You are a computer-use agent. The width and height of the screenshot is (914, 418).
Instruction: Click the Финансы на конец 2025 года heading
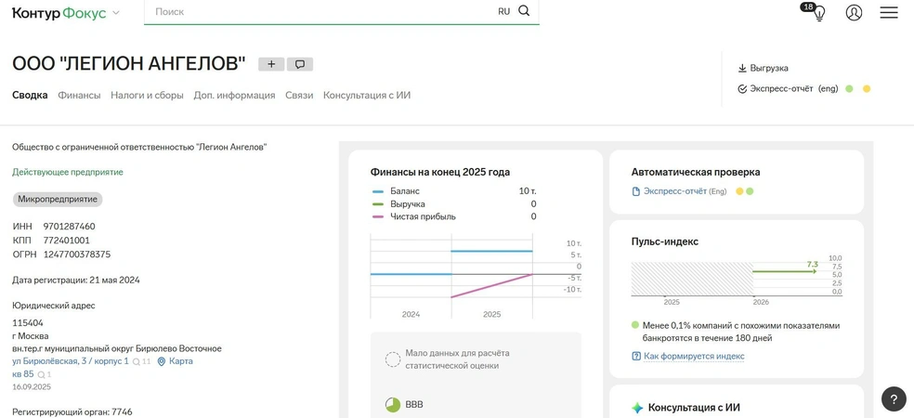(x=440, y=172)
